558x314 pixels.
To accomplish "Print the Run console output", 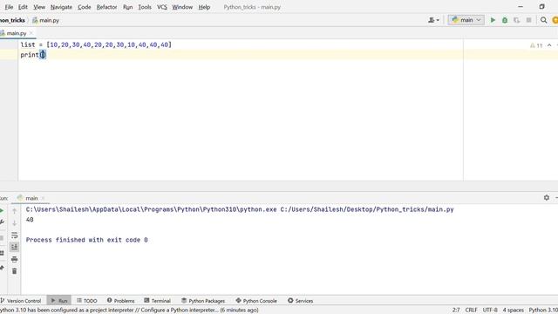I will tap(14, 259).
